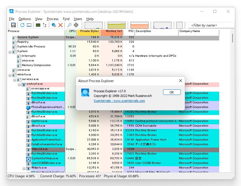Open the Options menu

[25, 19]
